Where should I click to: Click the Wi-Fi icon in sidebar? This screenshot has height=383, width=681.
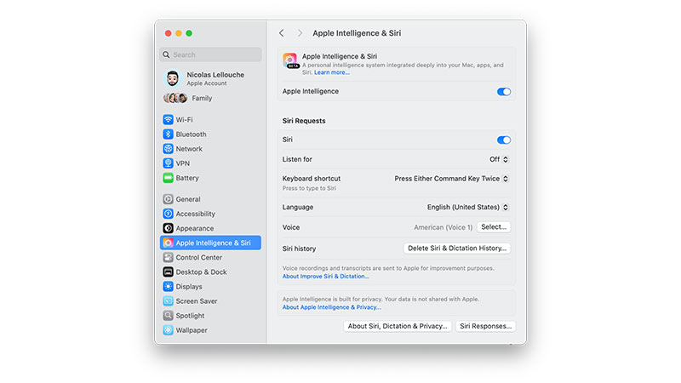click(x=168, y=119)
